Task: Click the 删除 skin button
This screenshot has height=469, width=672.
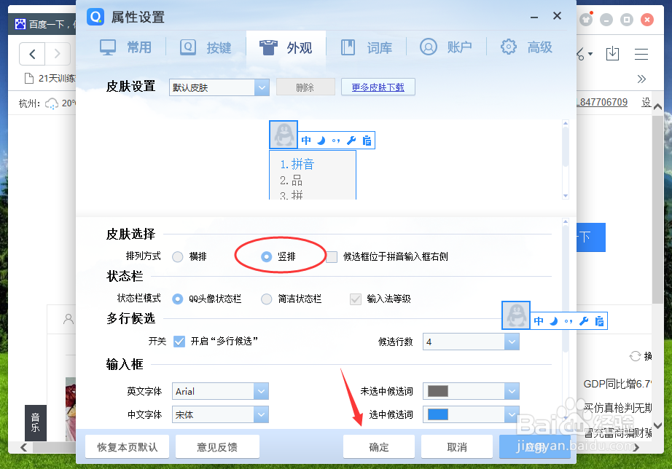Action: (x=305, y=87)
